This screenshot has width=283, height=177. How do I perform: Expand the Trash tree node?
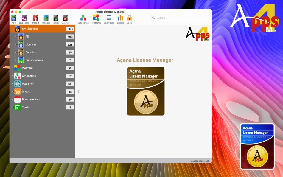click(x=12, y=107)
